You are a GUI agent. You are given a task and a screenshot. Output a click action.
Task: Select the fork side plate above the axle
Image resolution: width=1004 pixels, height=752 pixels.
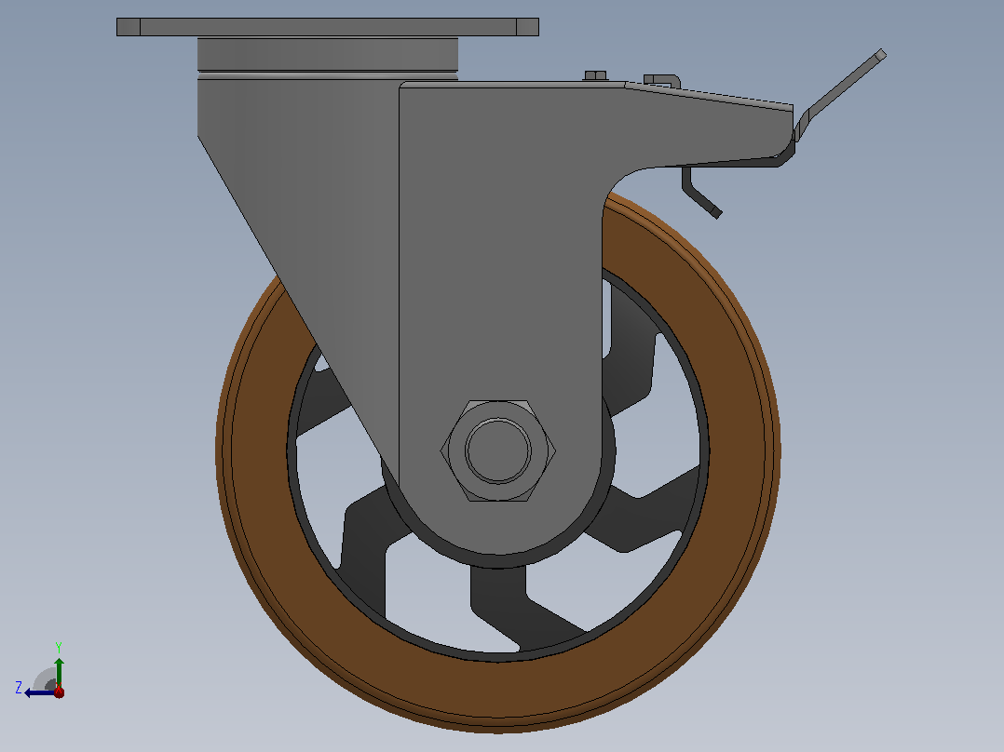point(499,256)
